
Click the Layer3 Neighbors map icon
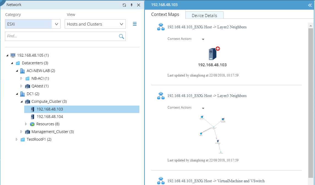pyautogui.click(x=161, y=96)
